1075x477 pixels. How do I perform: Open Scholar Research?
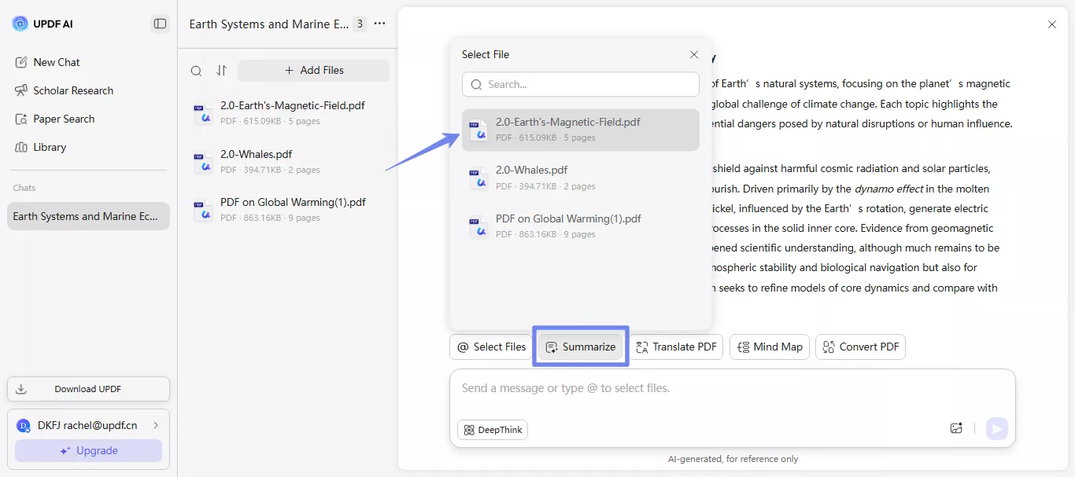(x=72, y=90)
